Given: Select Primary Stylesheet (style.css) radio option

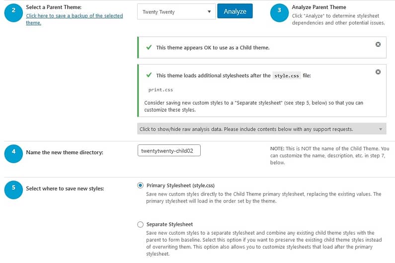Looking at the screenshot, I should tap(140, 186).
